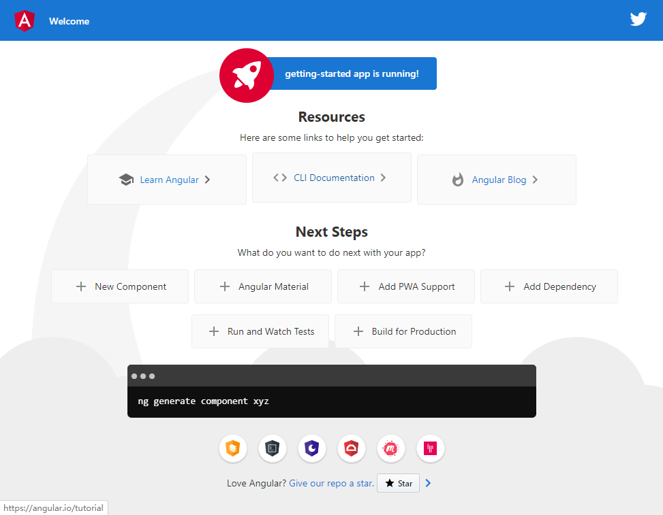Screen dimensions: 663x515
Task: Click the plus icon on Build for Production
Action: coord(358,331)
